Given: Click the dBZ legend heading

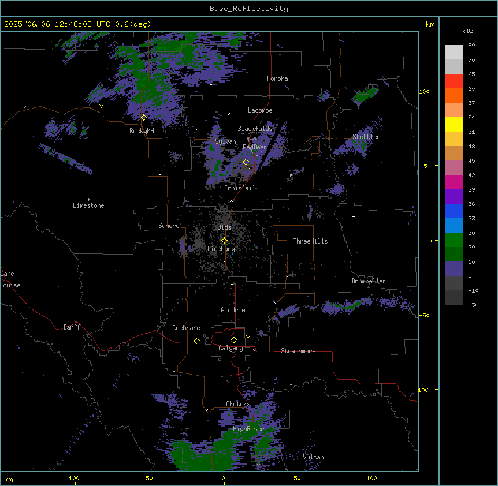Looking at the screenshot, I should (468, 31).
